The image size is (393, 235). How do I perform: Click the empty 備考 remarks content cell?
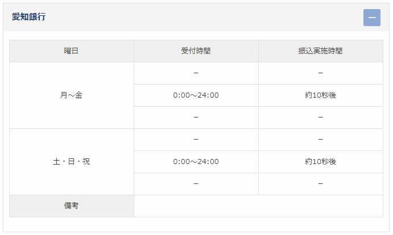(x=258, y=206)
